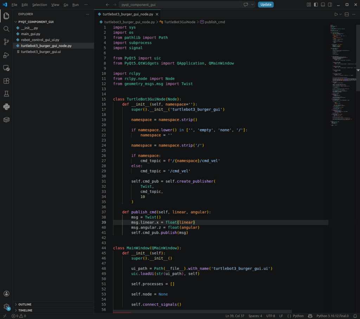
Task: Close the turtlebot3_burger_gui_node.py tab
Action: coord(157,14)
